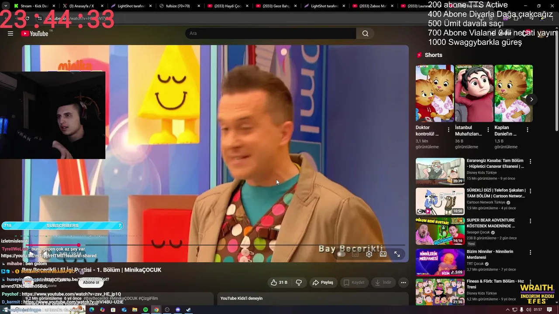Show hidden system tray icons
This screenshot has height=314, width=559.
pyautogui.click(x=507, y=310)
